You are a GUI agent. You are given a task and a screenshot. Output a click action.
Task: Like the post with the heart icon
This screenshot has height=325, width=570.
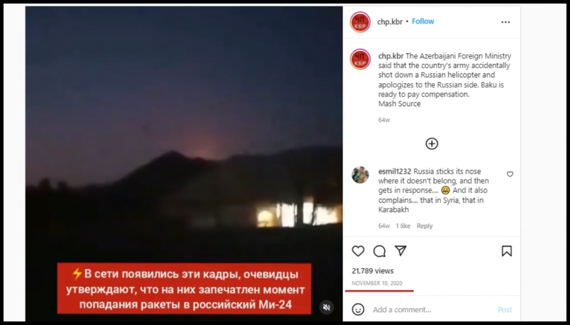[x=358, y=251]
